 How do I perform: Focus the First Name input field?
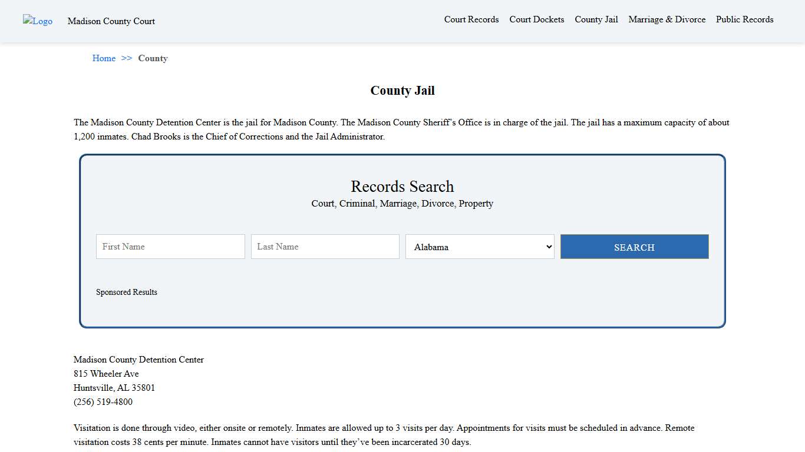pyautogui.click(x=170, y=247)
